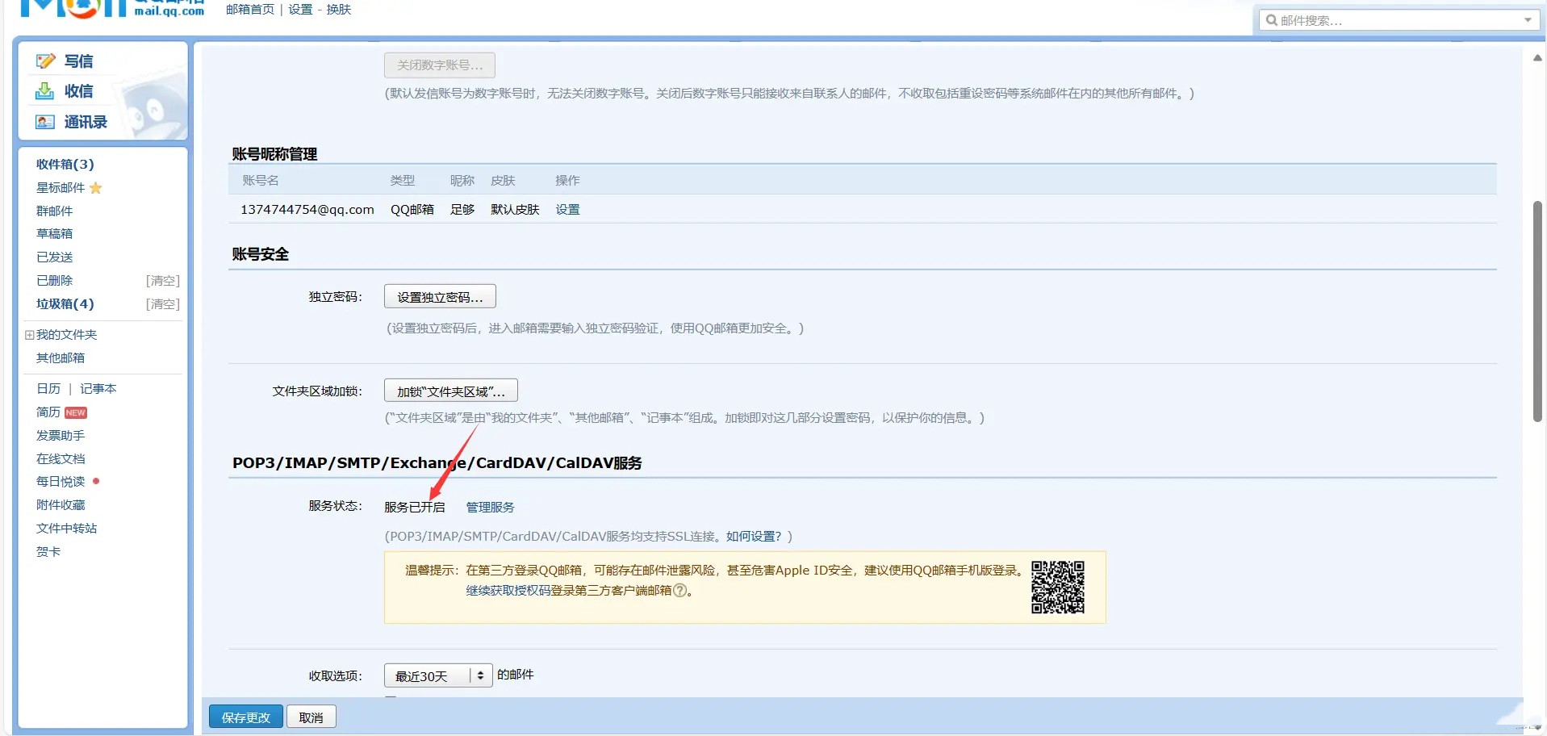Screen dimensions: 1547x736
Task: Click the NEW badge next to 简历
Action: coord(76,412)
